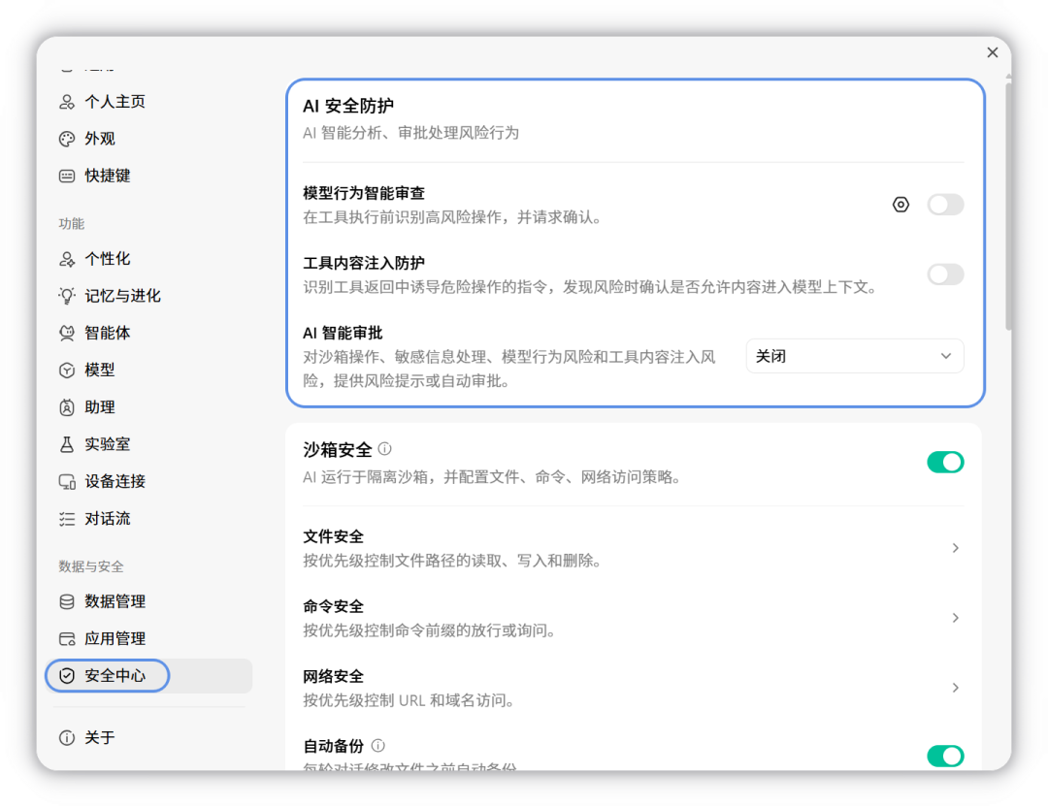Click text AI 智能分析、审批处理风险行为
This screenshot has width=1048, height=807.
click(411, 133)
